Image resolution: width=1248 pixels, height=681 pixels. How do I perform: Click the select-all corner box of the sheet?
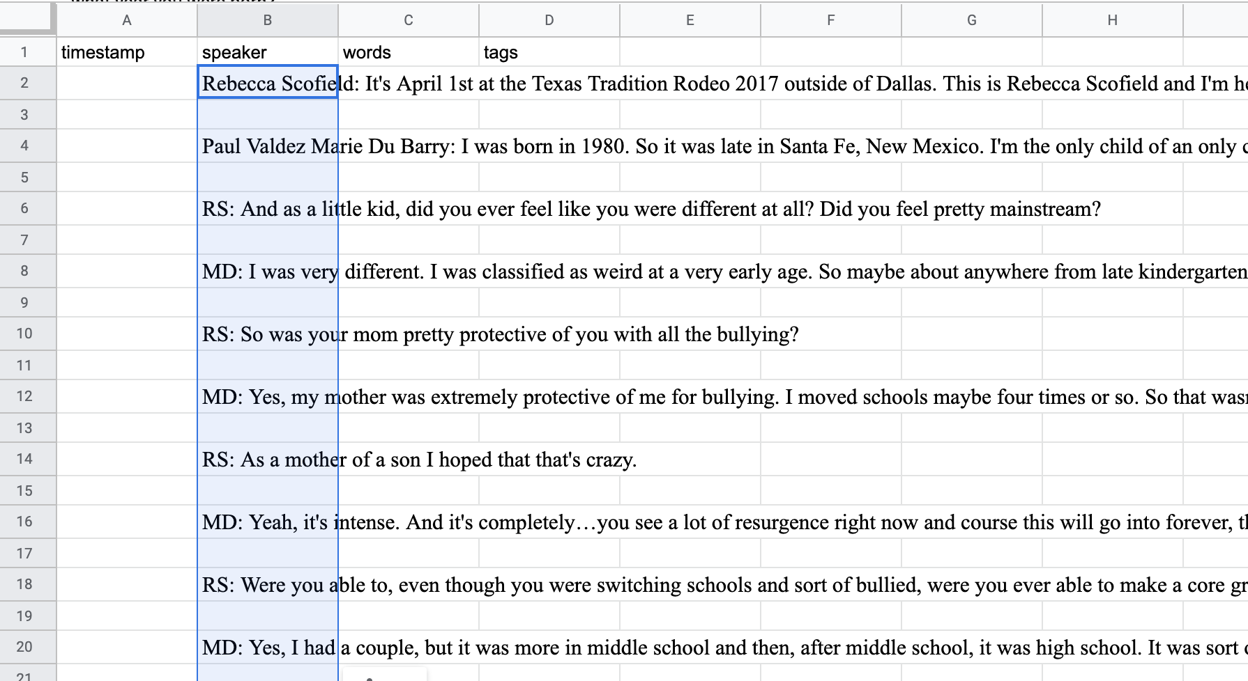point(27,19)
